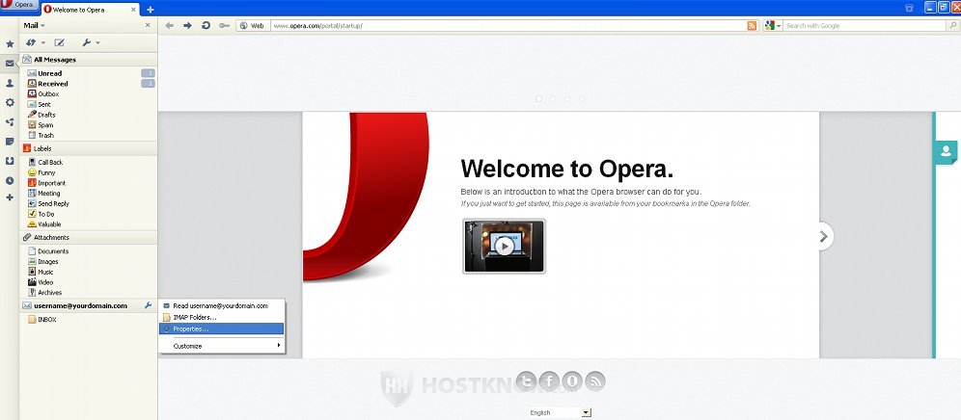Viewport: 961px width, 420px height.
Task: Click the Check/Send mail icon
Action: (31, 42)
